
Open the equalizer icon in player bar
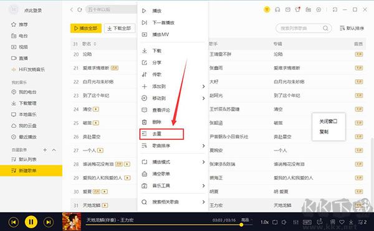click(x=295, y=222)
